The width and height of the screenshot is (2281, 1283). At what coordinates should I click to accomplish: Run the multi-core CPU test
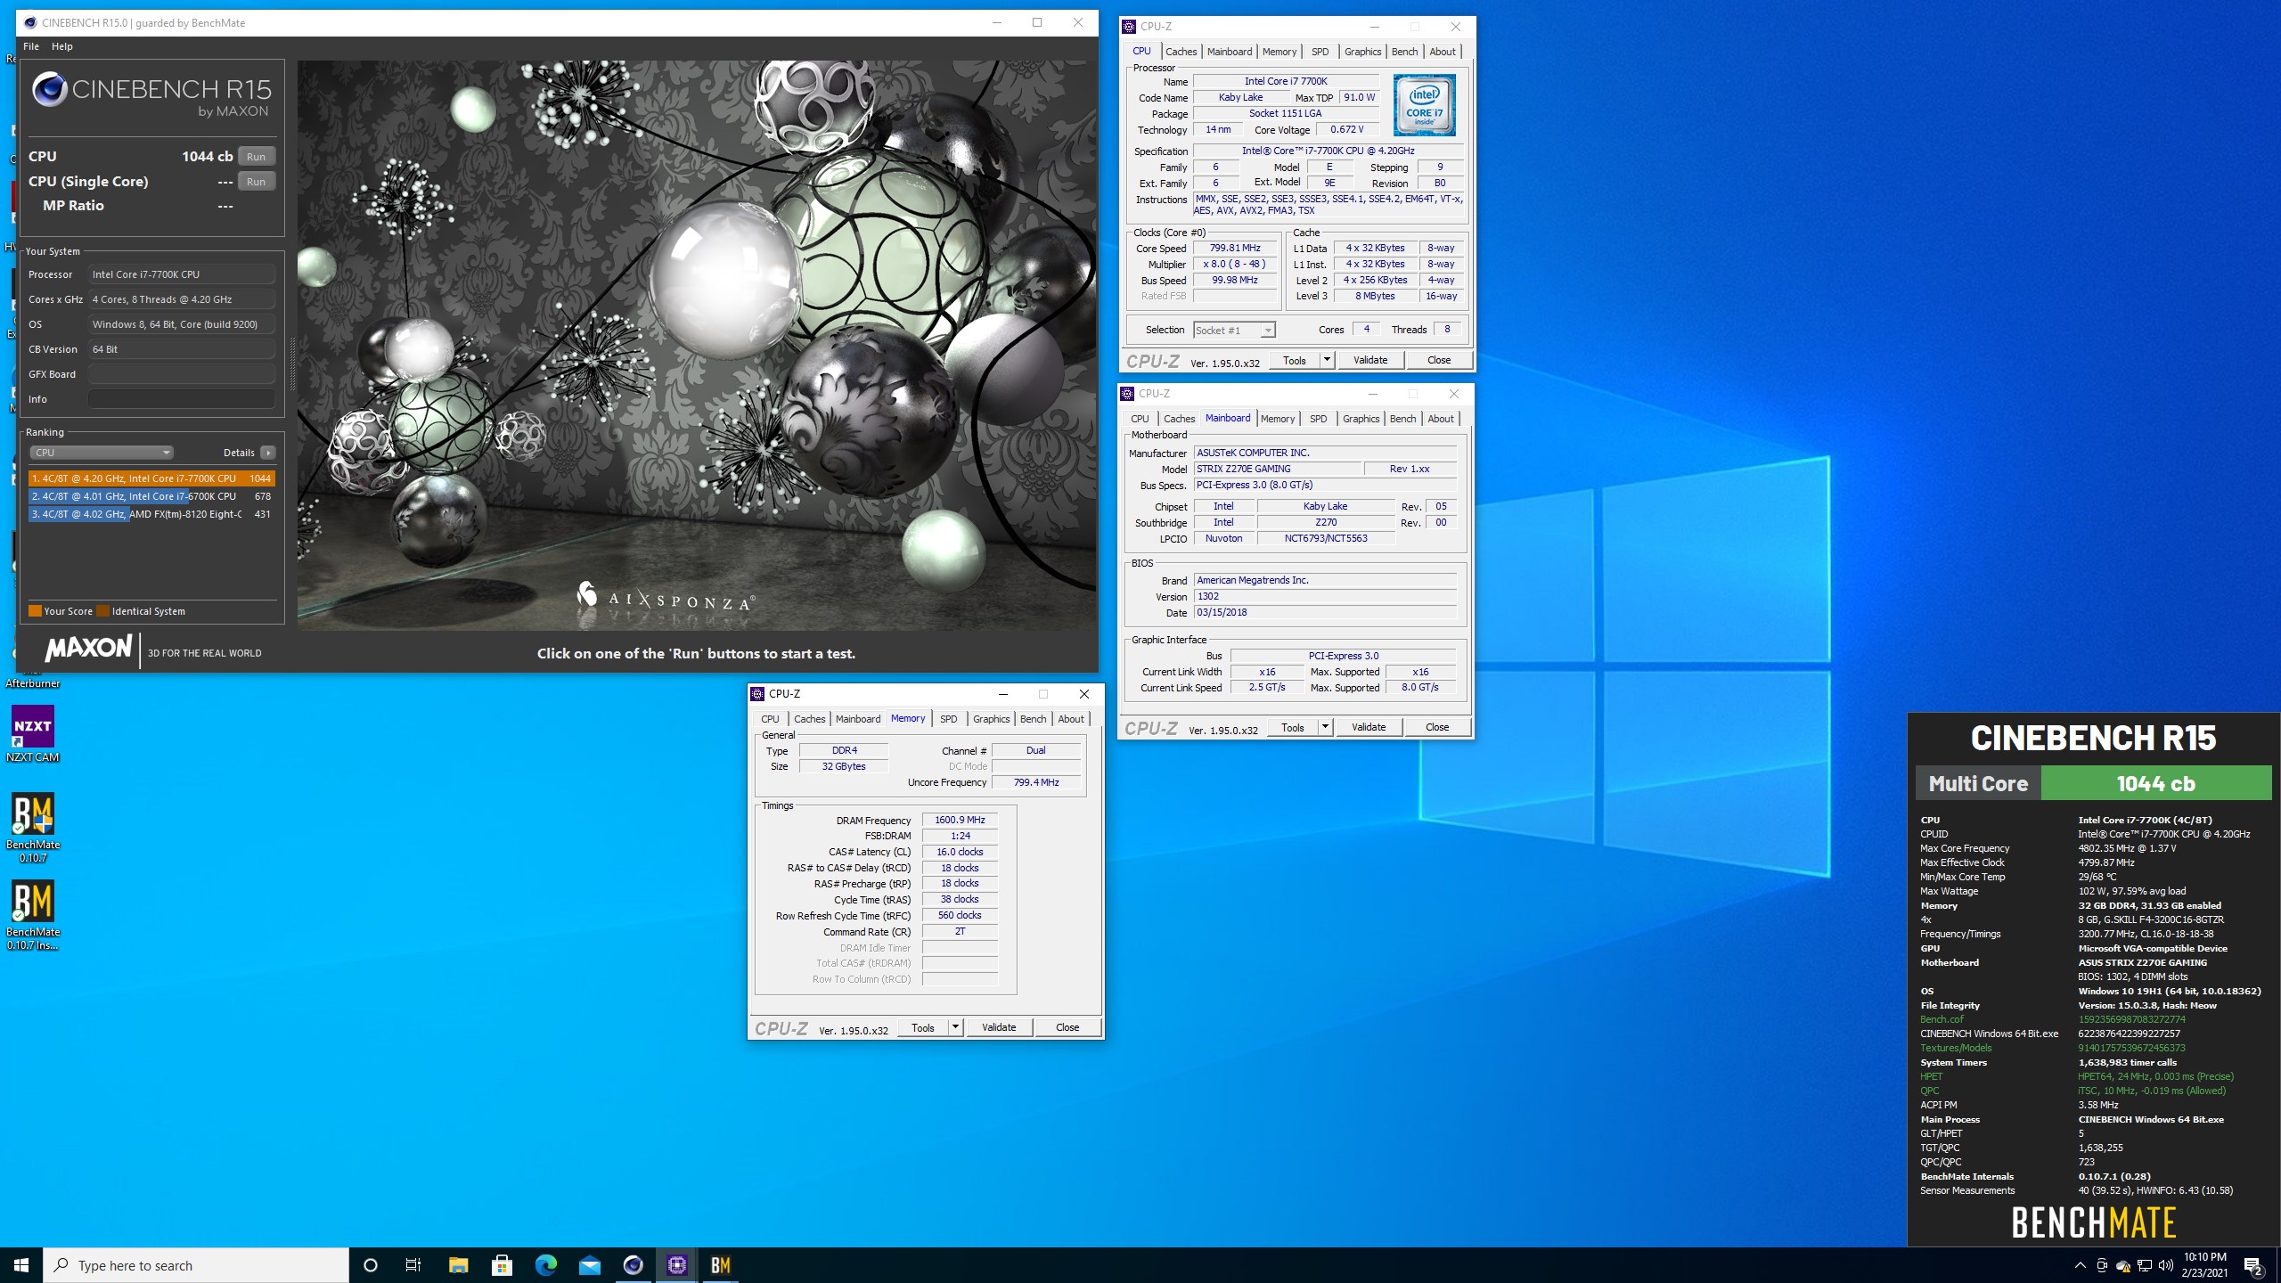pyautogui.click(x=257, y=156)
